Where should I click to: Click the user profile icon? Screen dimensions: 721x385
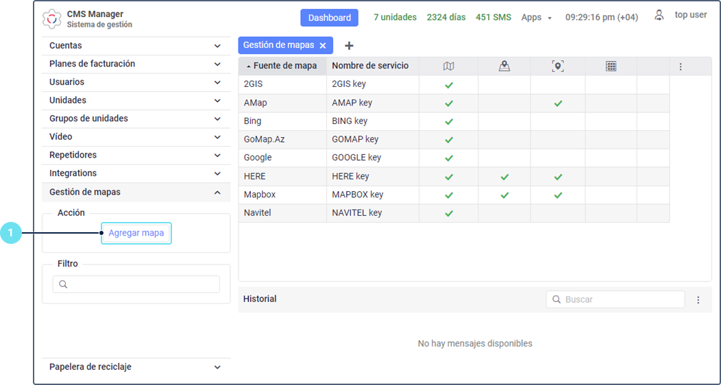coord(659,15)
